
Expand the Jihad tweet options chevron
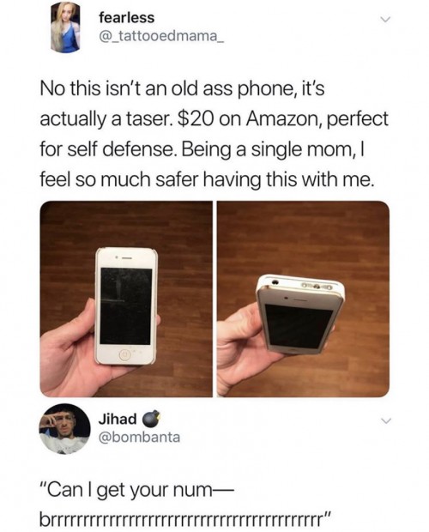(385, 421)
